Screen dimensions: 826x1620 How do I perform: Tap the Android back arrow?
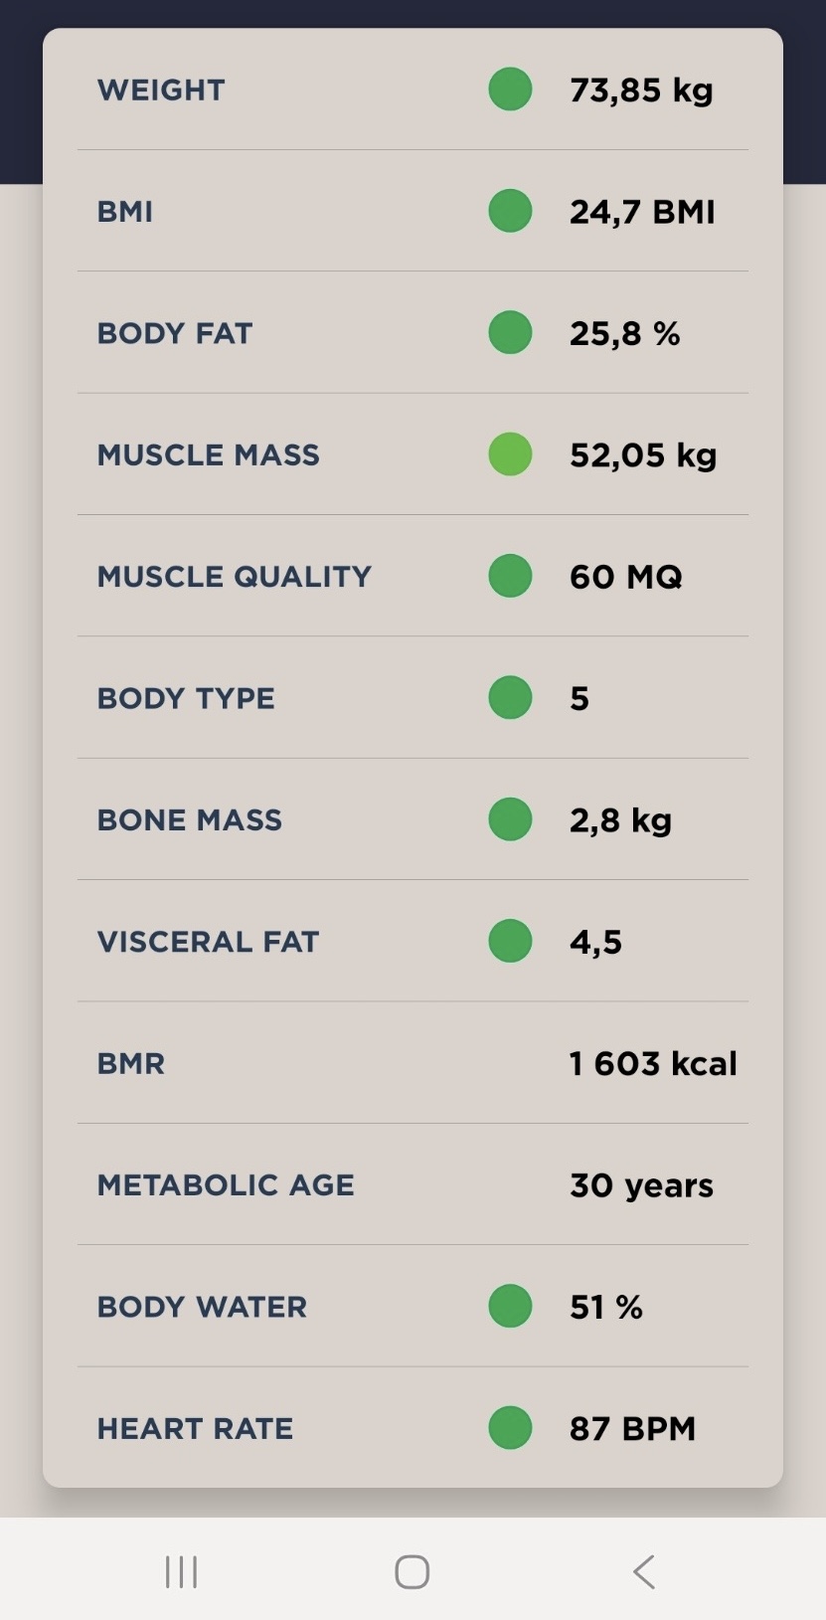(x=644, y=1572)
